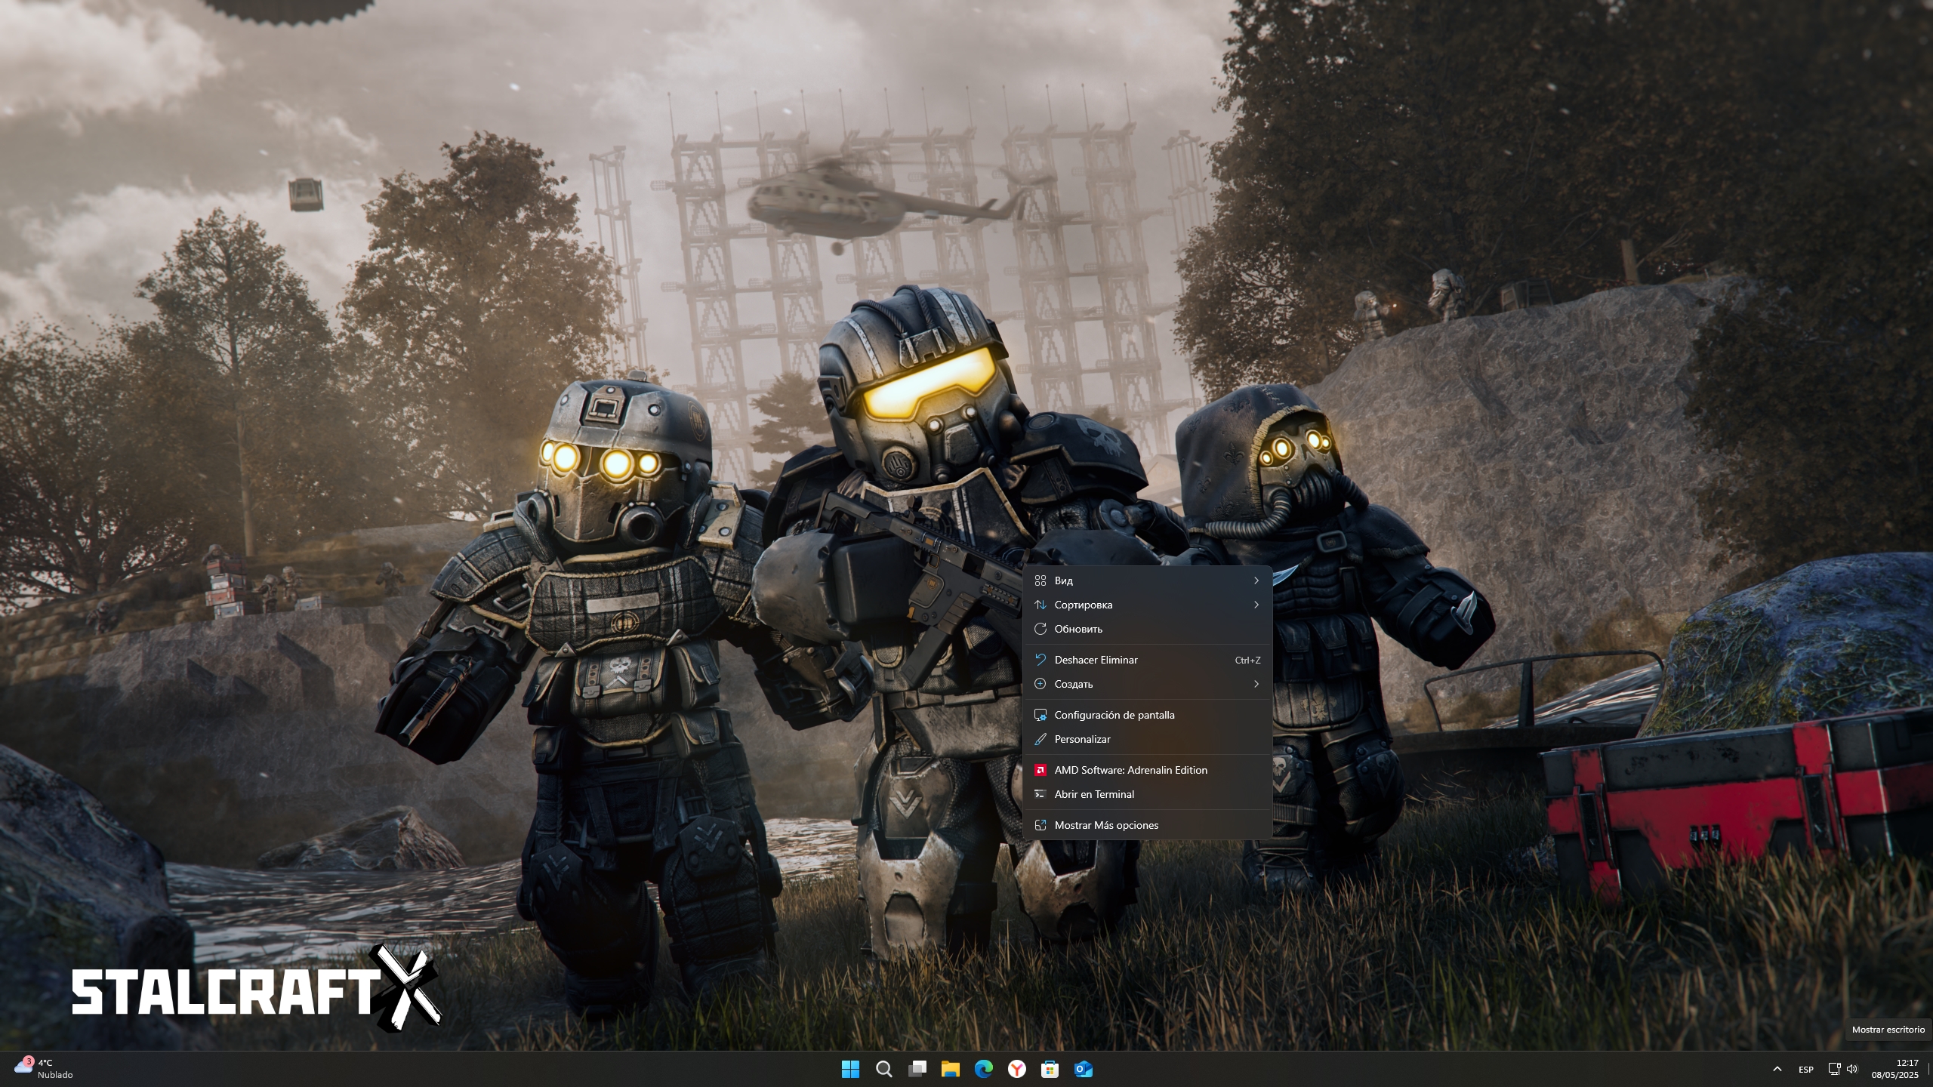Image resolution: width=1933 pixels, height=1087 pixels.
Task: Open the volume speaker tray icon
Action: (1851, 1069)
